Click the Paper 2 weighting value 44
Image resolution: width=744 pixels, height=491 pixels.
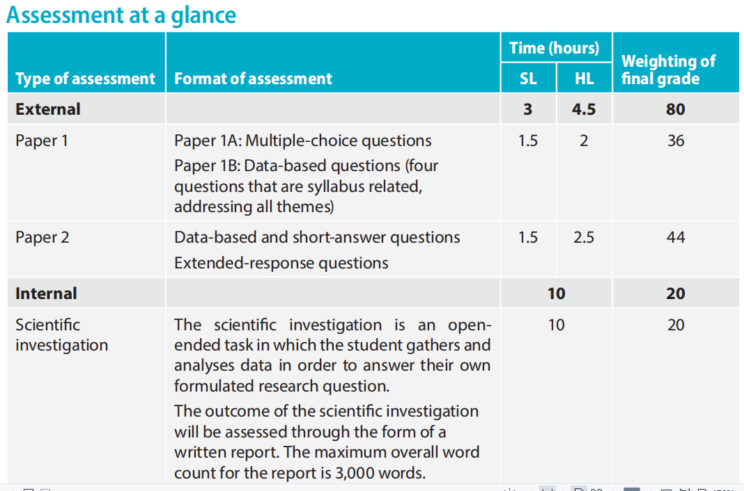pos(676,237)
